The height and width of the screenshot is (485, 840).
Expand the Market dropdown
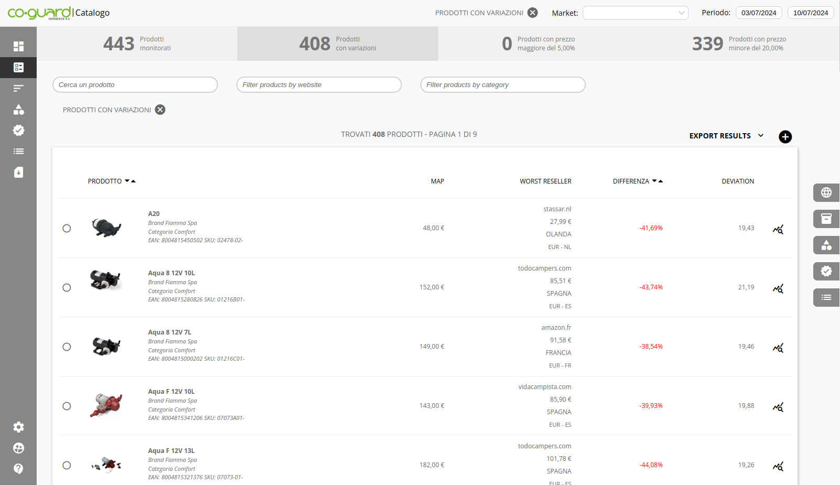(x=635, y=13)
